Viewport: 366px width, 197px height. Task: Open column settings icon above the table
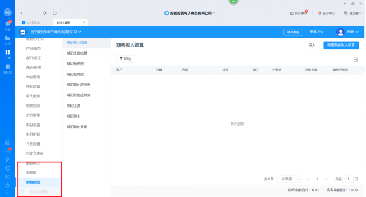tap(356, 60)
